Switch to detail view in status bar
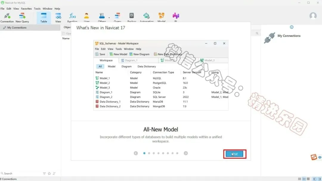 click(x=308, y=179)
